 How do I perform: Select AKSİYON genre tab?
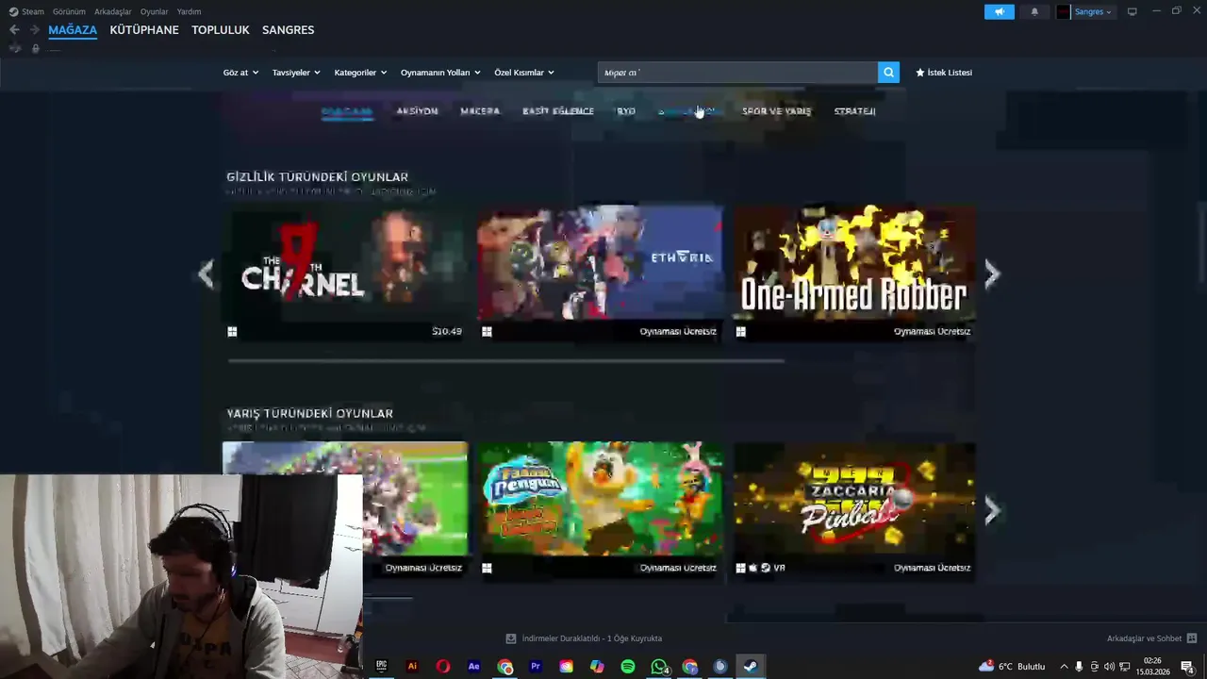[x=417, y=111]
